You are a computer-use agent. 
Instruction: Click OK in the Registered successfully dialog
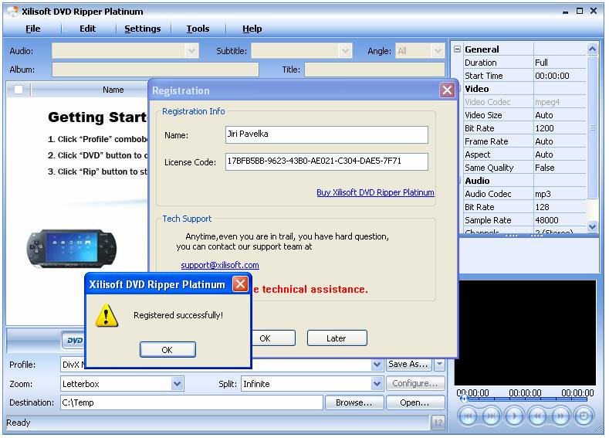pos(167,350)
